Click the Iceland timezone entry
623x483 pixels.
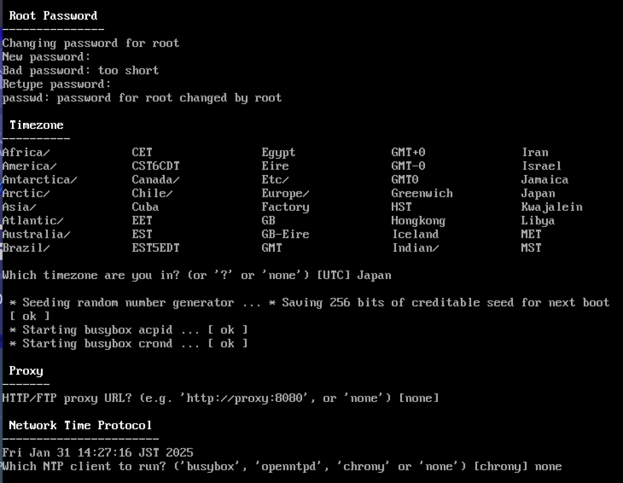click(x=415, y=234)
